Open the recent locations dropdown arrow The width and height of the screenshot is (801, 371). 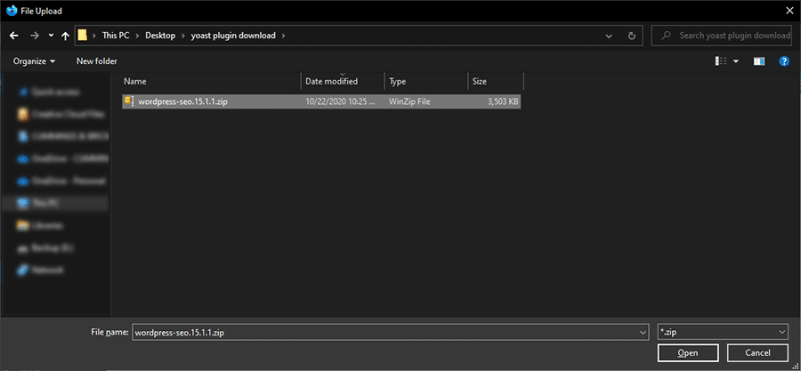(x=50, y=36)
